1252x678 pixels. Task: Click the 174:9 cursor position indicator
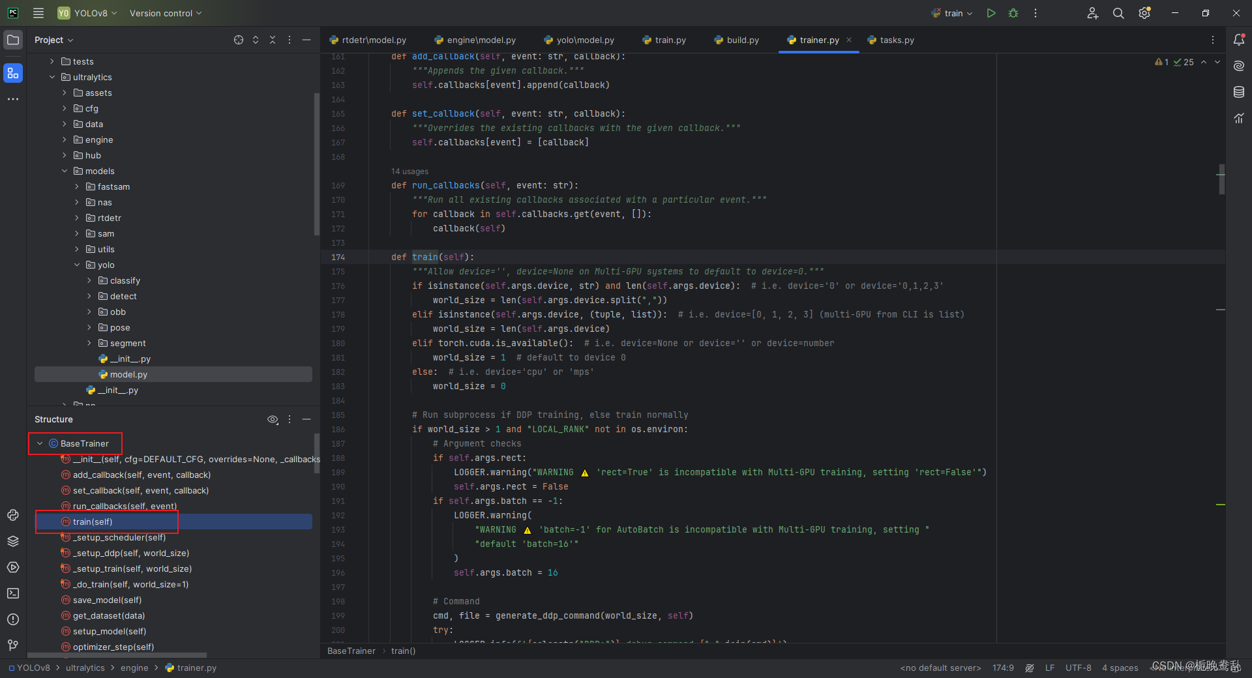coord(1003,668)
